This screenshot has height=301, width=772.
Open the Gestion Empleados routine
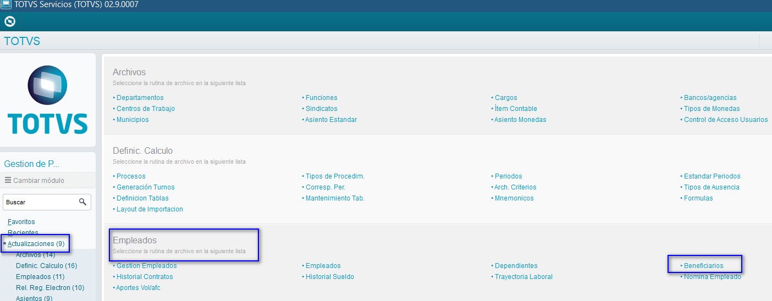[x=147, y=266]
